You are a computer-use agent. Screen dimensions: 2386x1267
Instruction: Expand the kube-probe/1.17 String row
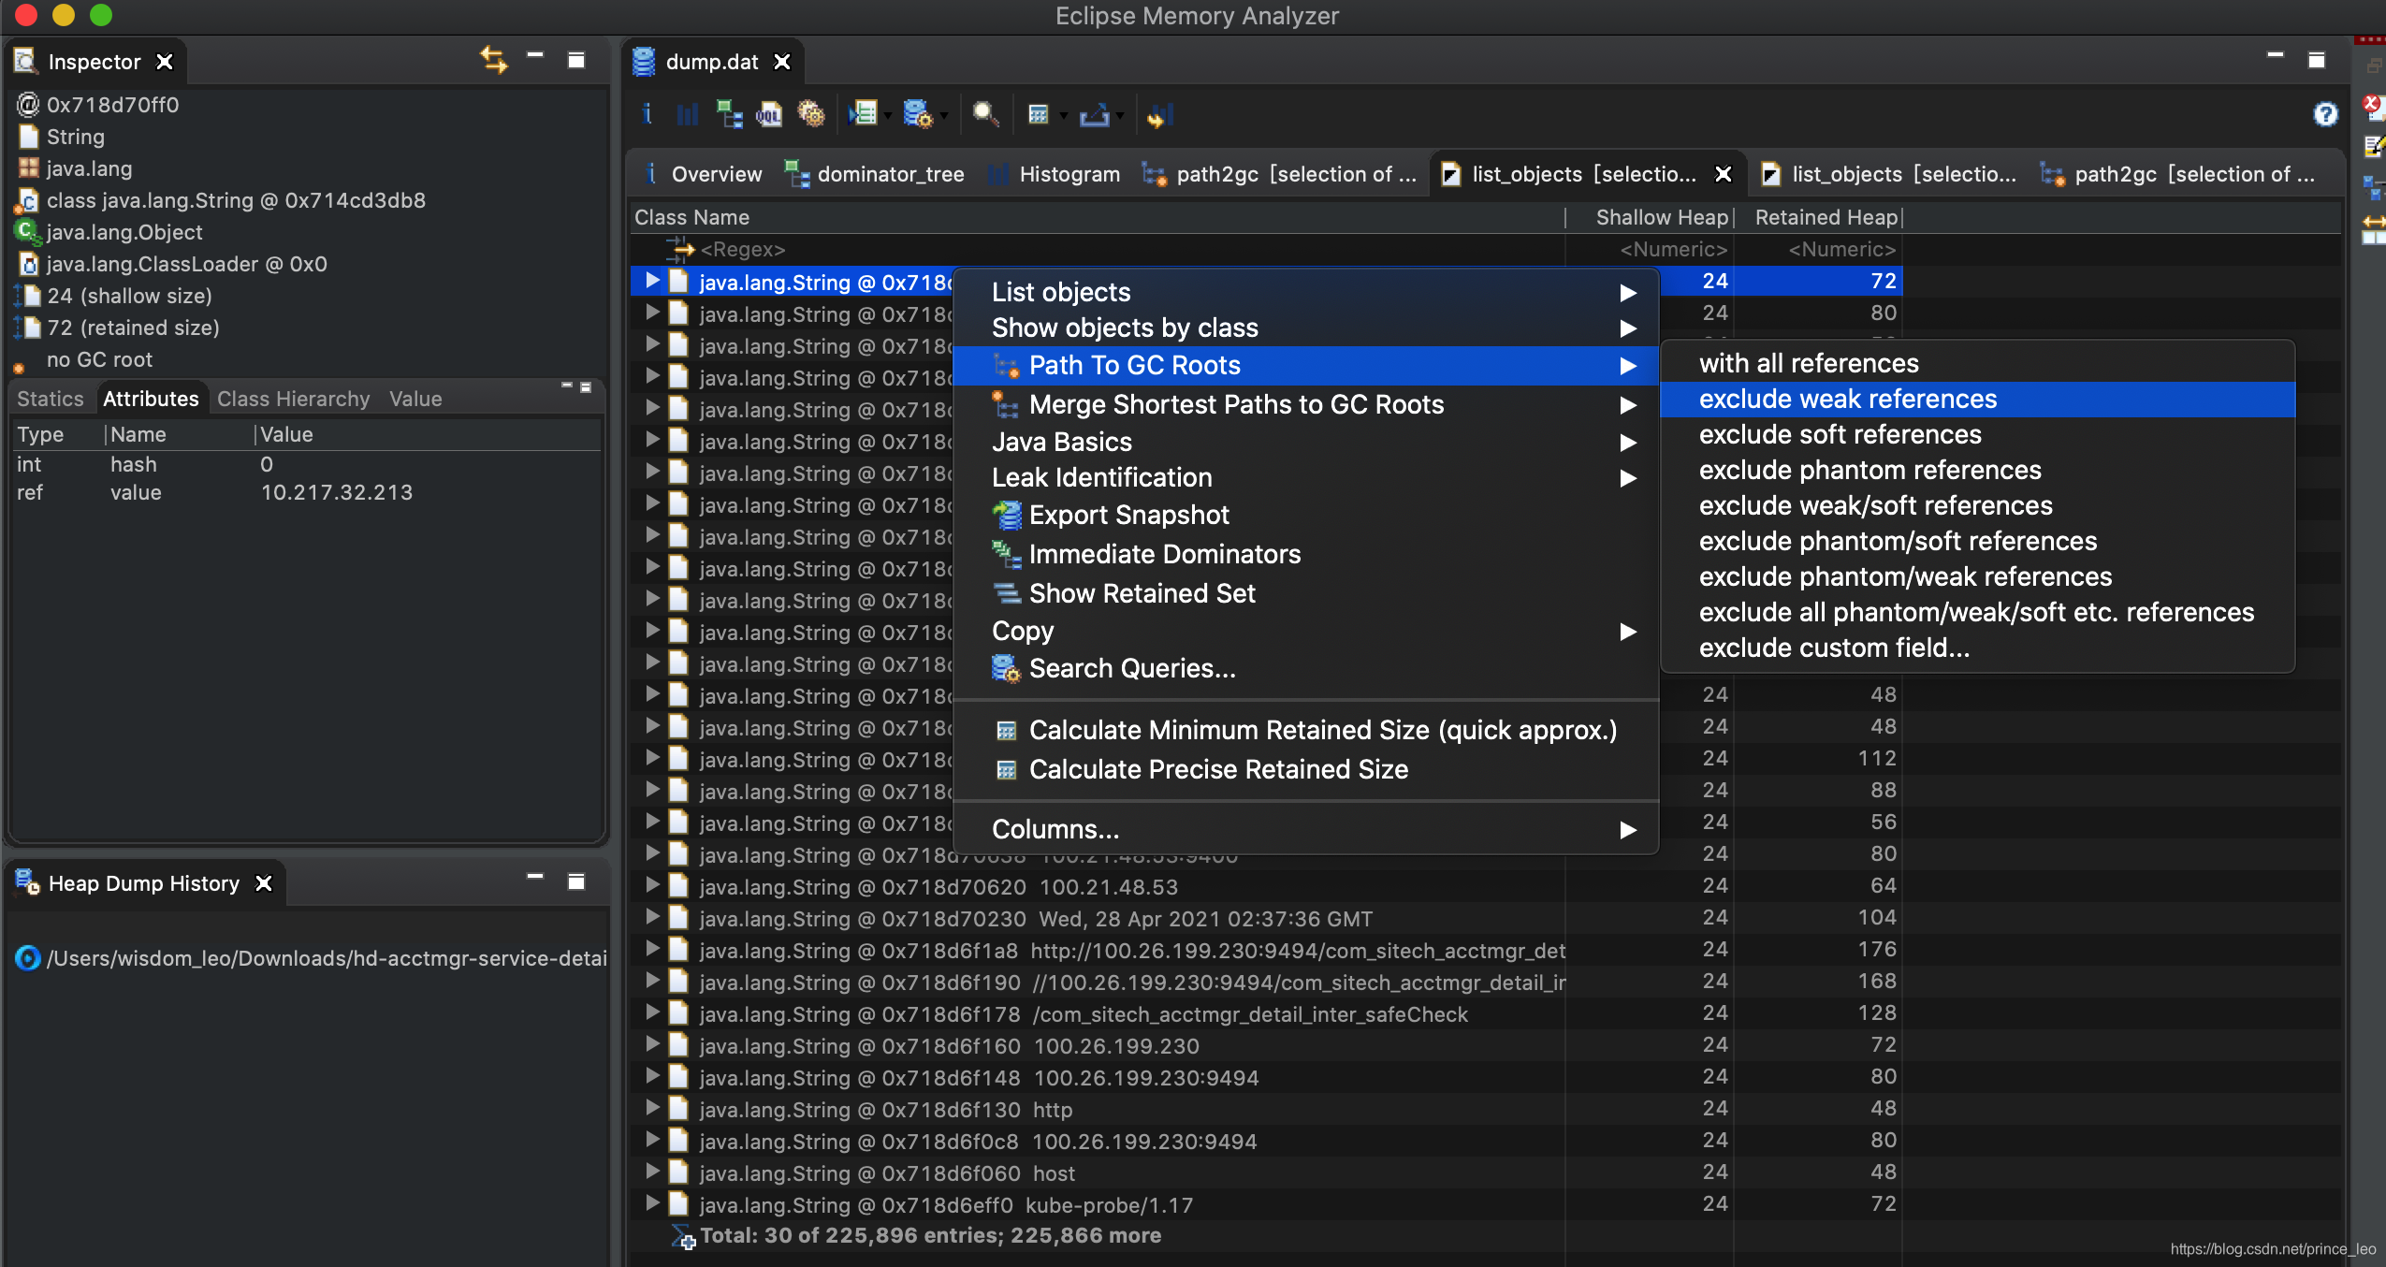point(653,1204)
